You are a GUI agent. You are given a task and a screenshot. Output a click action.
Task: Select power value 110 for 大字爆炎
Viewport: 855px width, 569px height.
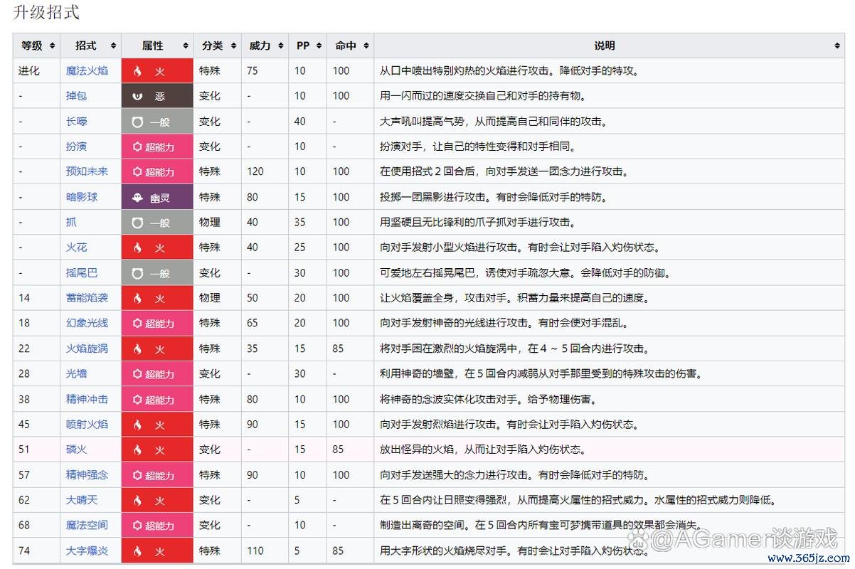pyautogui.click(x=255, y=551)
